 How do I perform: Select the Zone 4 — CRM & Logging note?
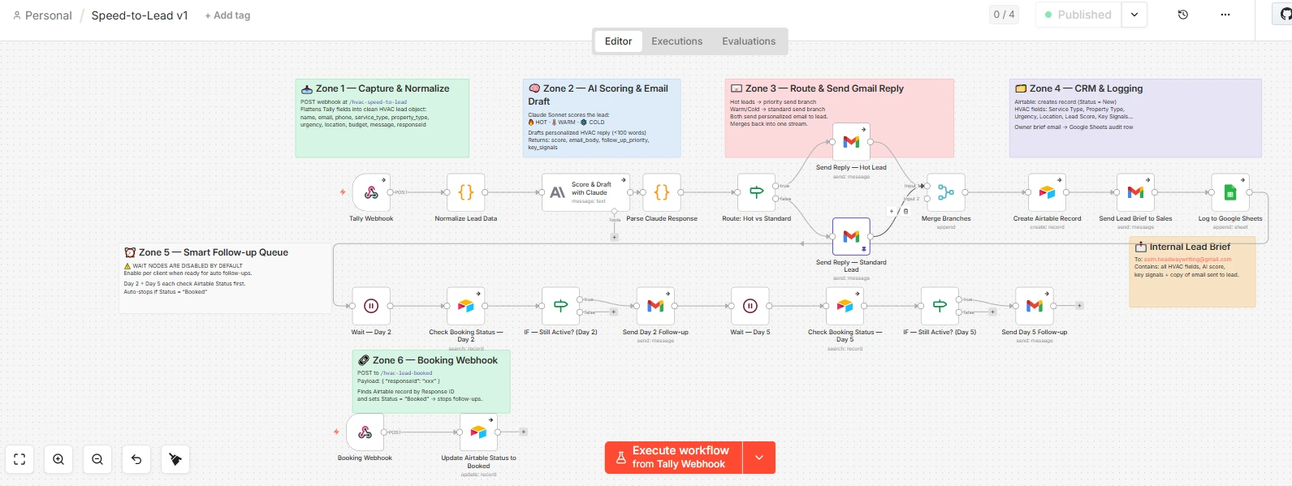[x=1135, y=118]
